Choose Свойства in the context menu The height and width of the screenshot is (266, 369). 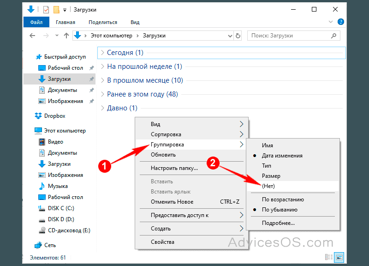point(191,242)
